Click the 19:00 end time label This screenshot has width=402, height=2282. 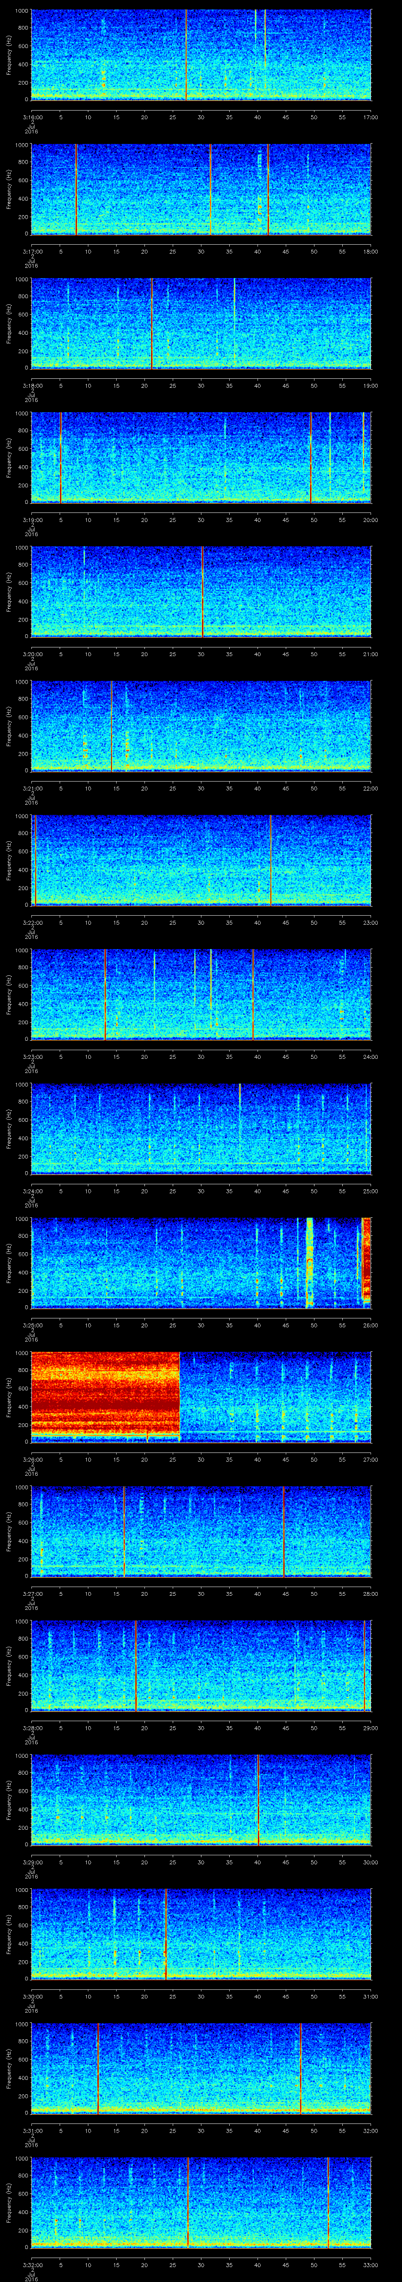[x=370, y=385]
